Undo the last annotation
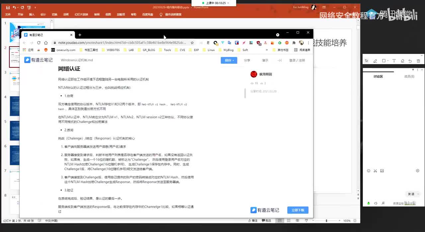This screenshot has width=425, height=232. click(410, 61)
